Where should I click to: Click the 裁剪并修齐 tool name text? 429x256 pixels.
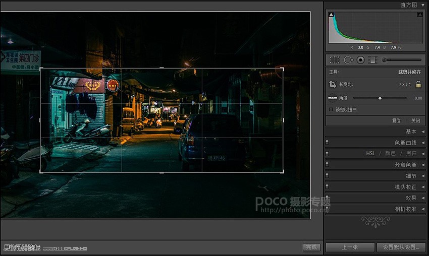point(409,72)
